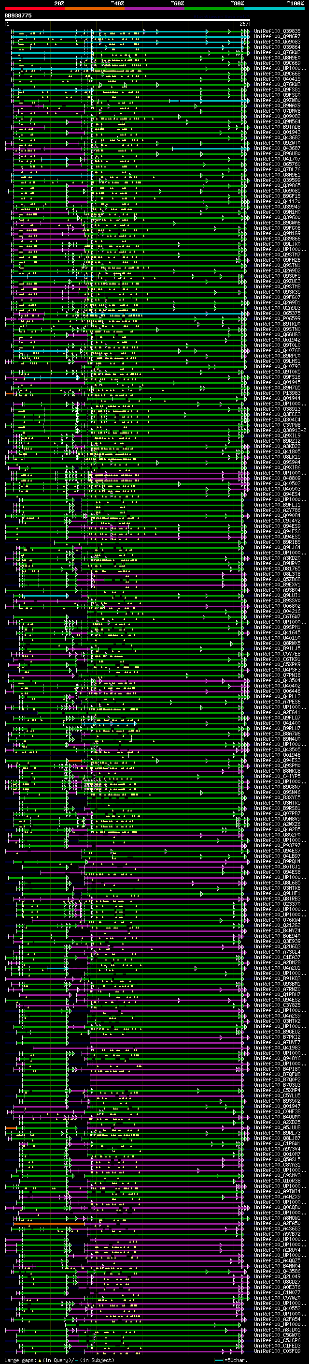Select hit UniRef100_Q43682
The image size is (309, 1364).
click(277, 138)
